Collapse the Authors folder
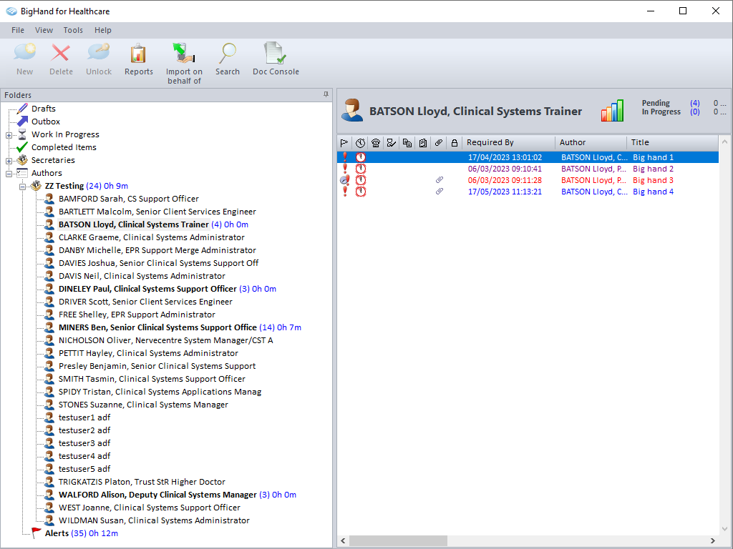This screenshot has width=733, height=549. tap(9, 174)
